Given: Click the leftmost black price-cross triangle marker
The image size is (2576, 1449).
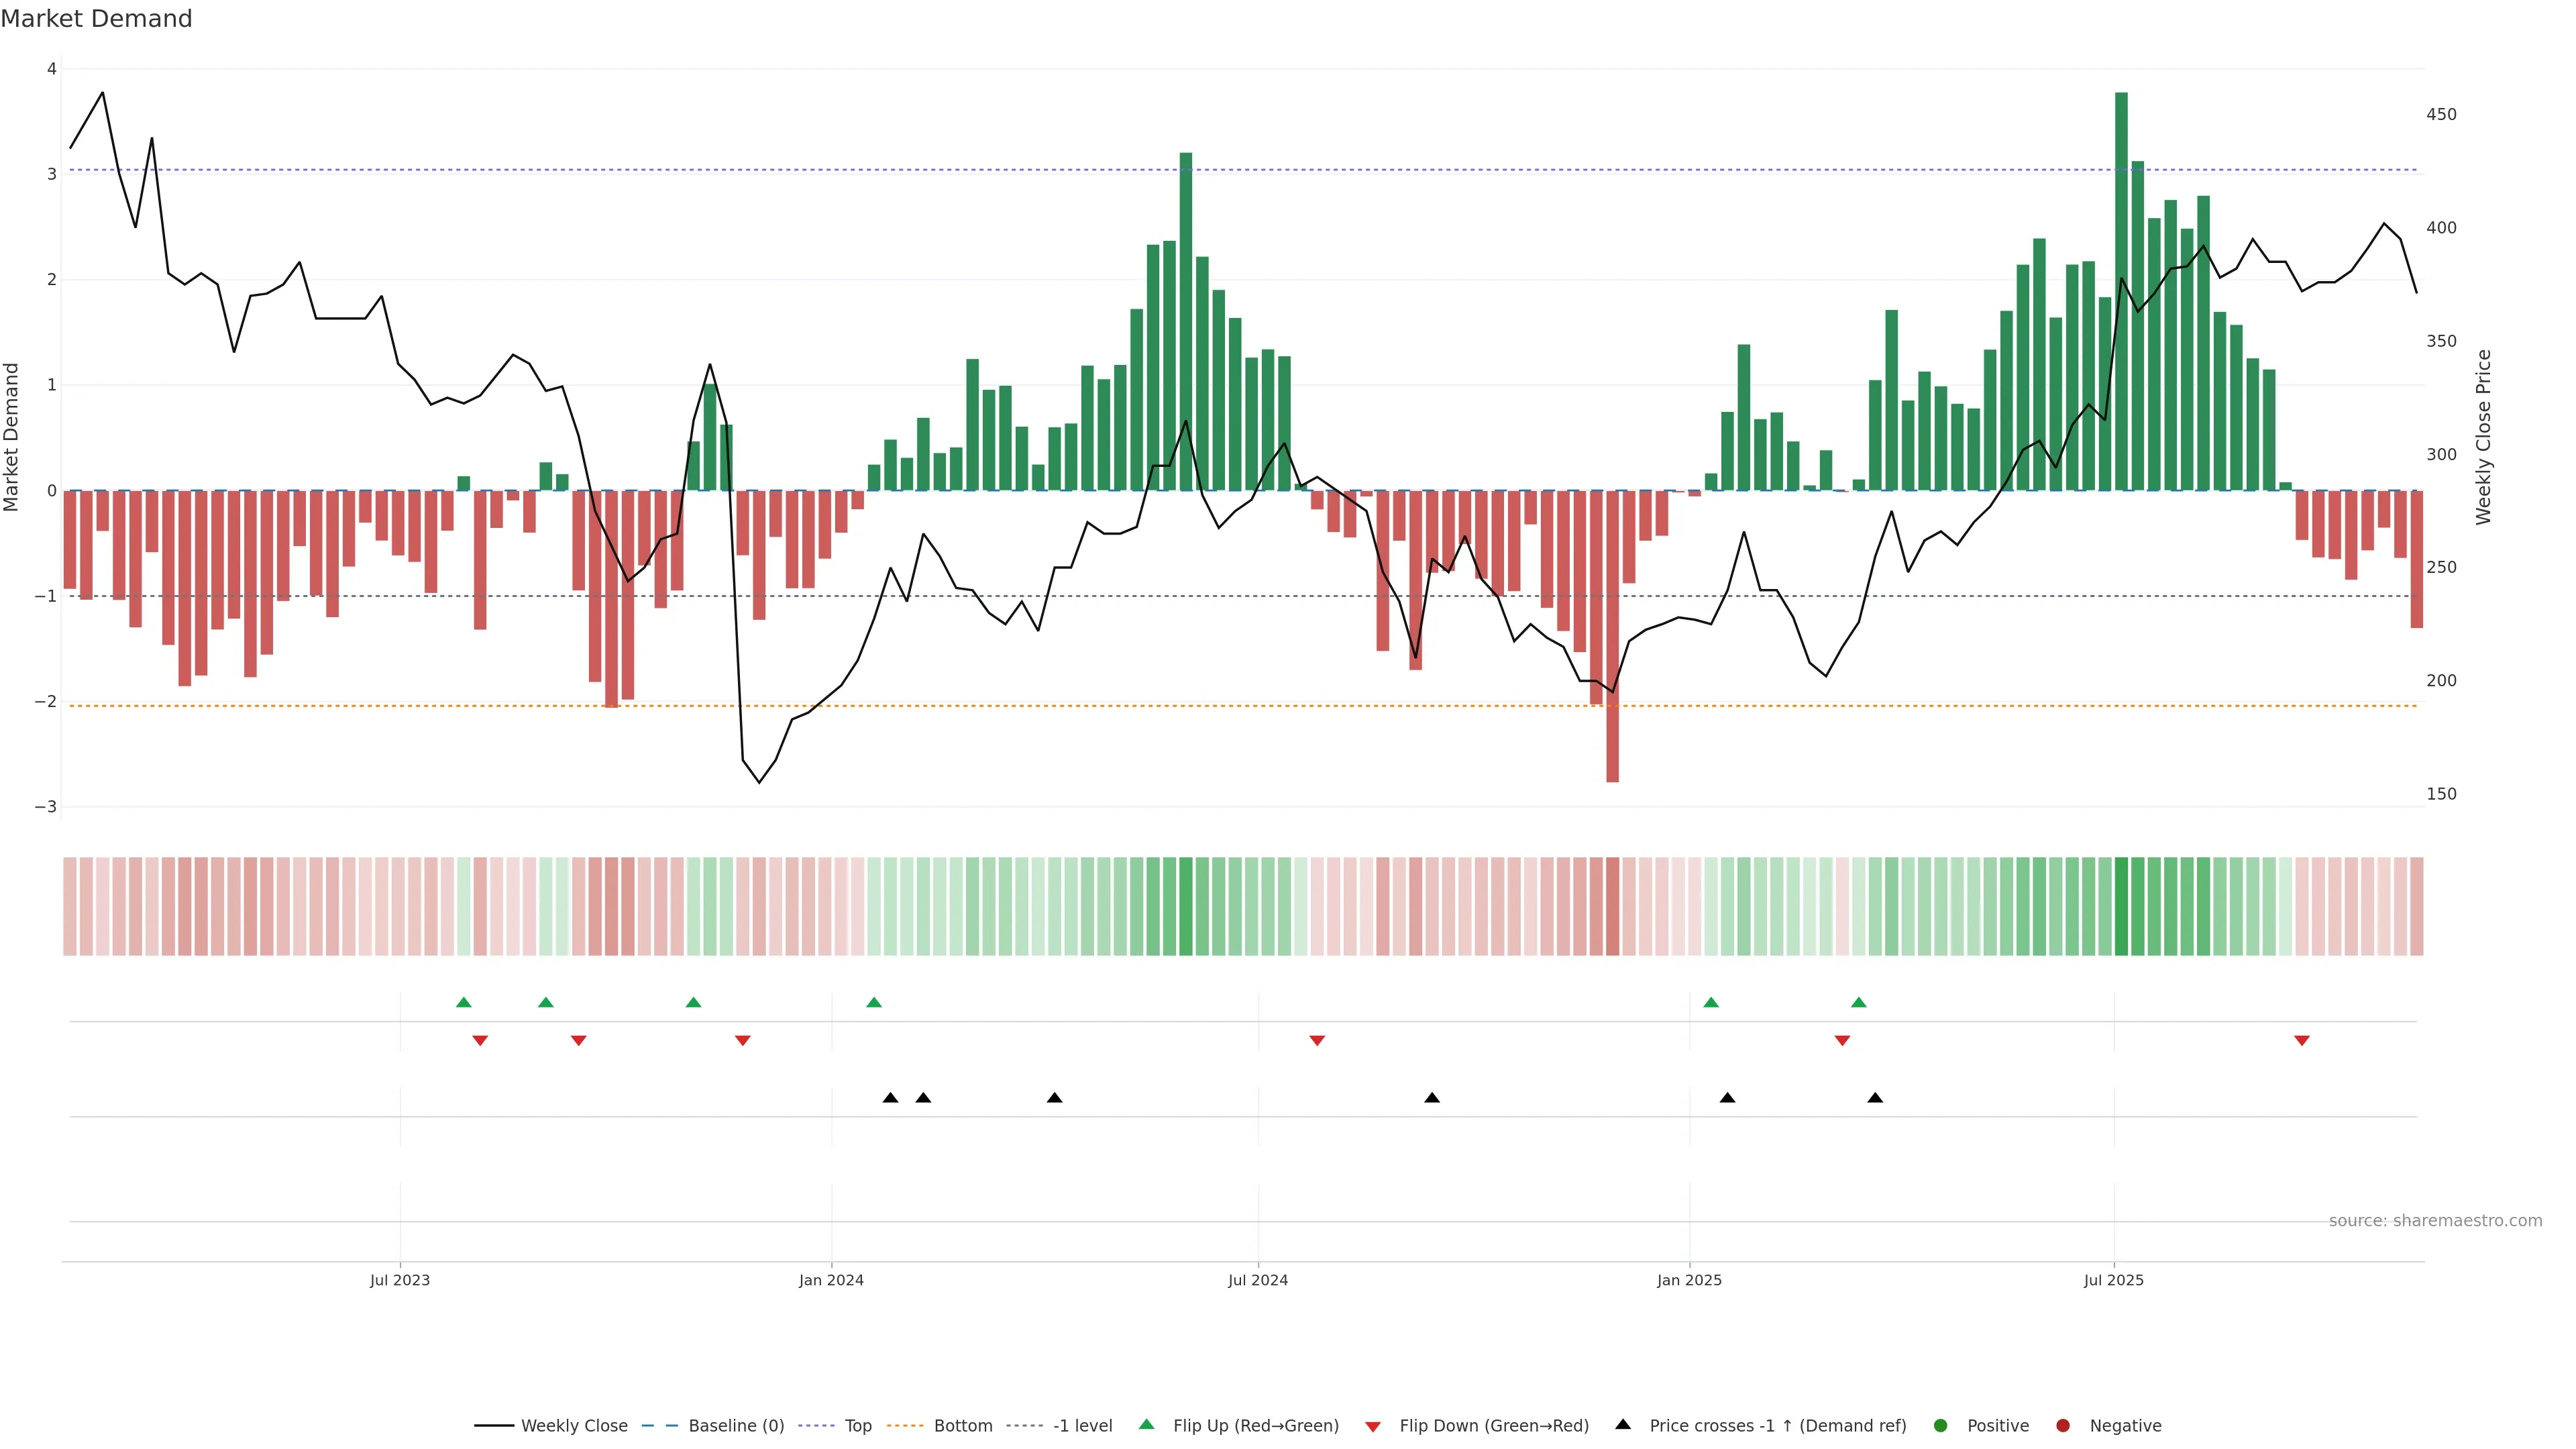Looking at the screenshot, I should tap(890, 1098).
